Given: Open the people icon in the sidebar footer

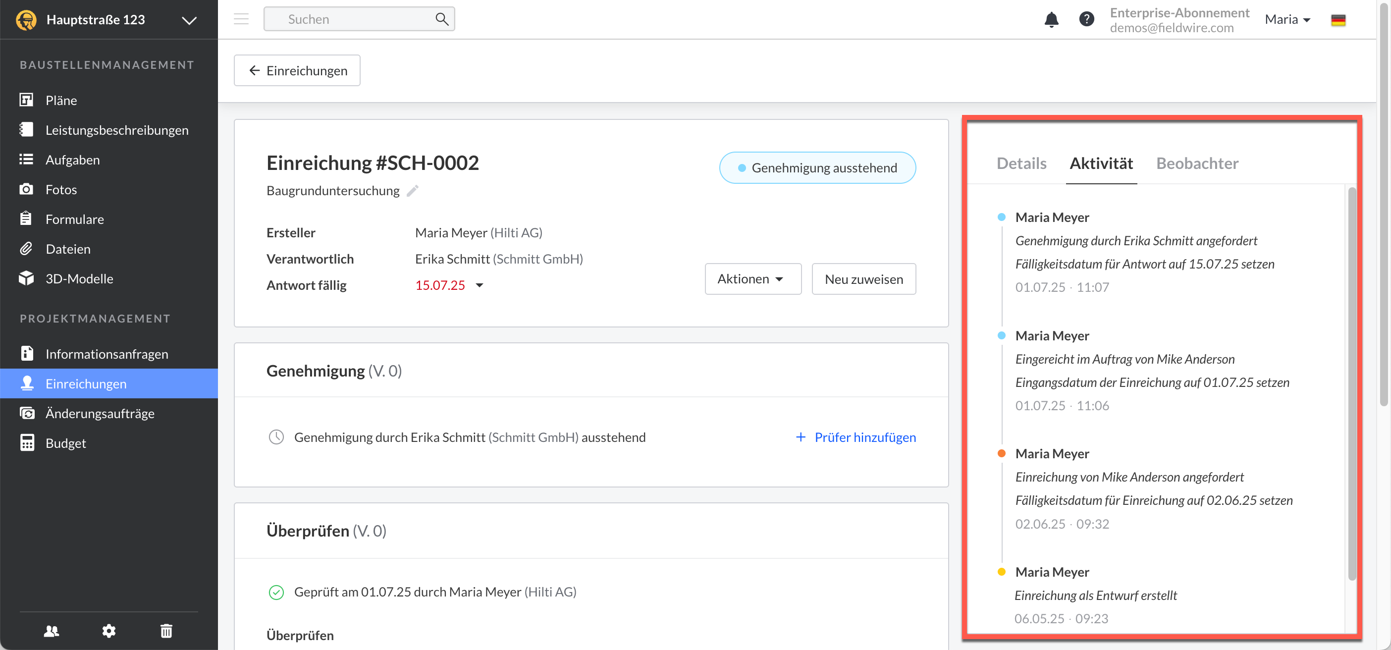Looking at the screenshot, I should tap(52, 630).
